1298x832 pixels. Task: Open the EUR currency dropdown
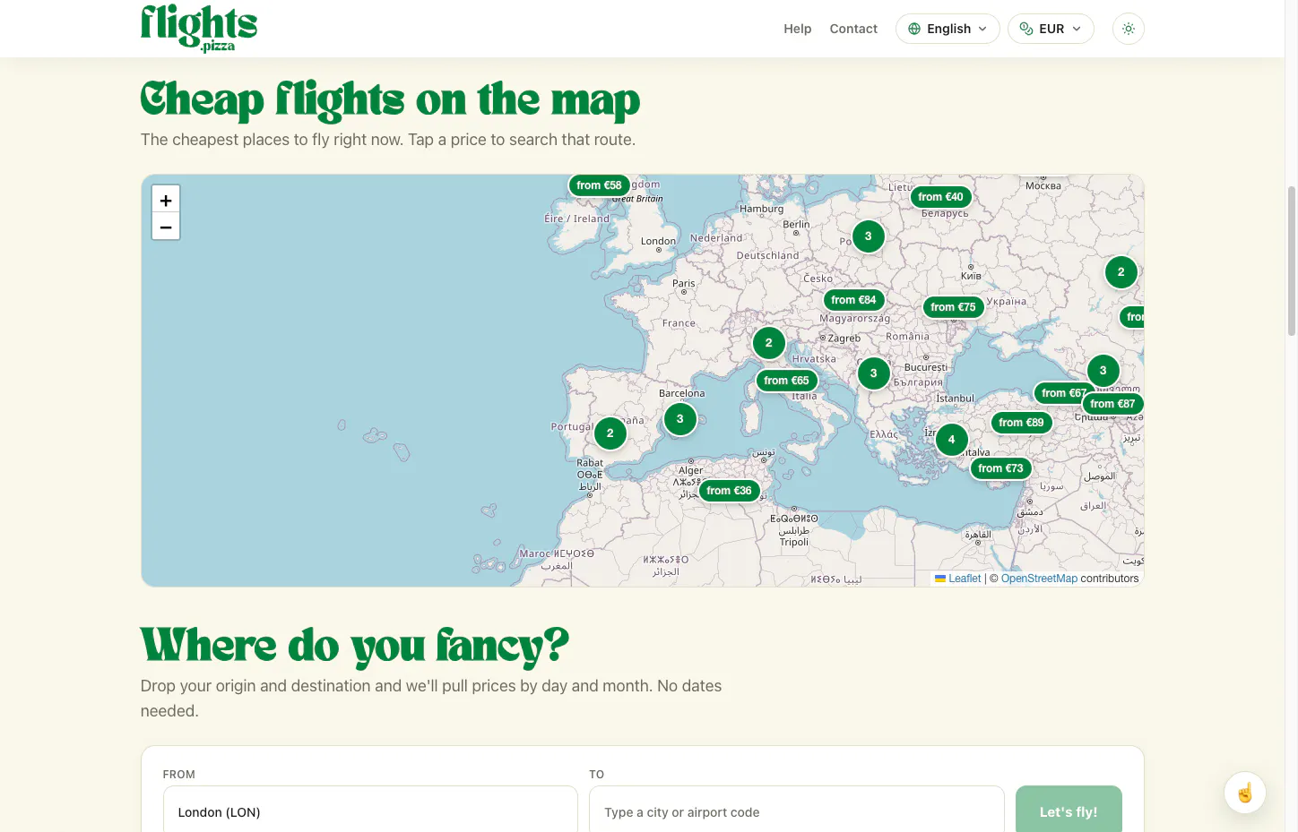coord(1051,29)
